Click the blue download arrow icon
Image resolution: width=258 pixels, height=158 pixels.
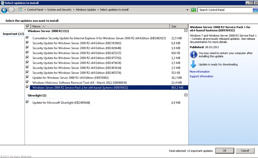pyautogui.click(x=193, y=64)
